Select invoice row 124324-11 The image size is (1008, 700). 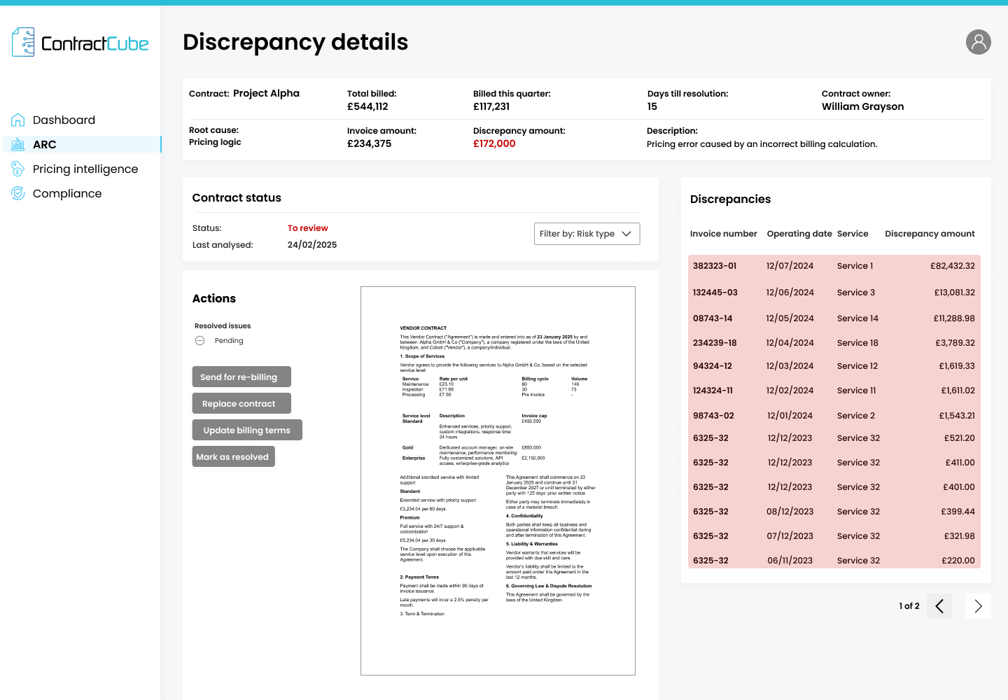coord(834,391)
